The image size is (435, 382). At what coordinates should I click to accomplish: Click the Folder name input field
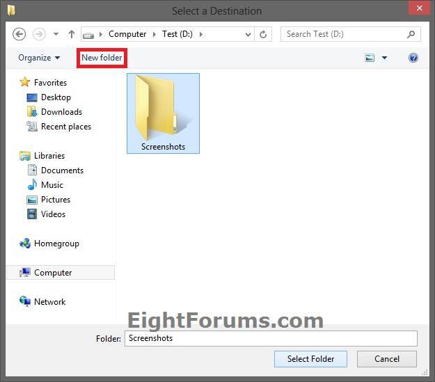click(271, 338)
